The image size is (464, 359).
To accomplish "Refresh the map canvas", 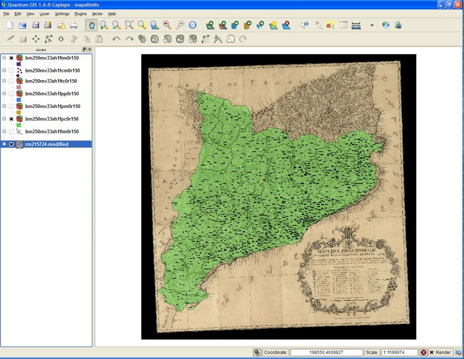I will pos(193,25).
